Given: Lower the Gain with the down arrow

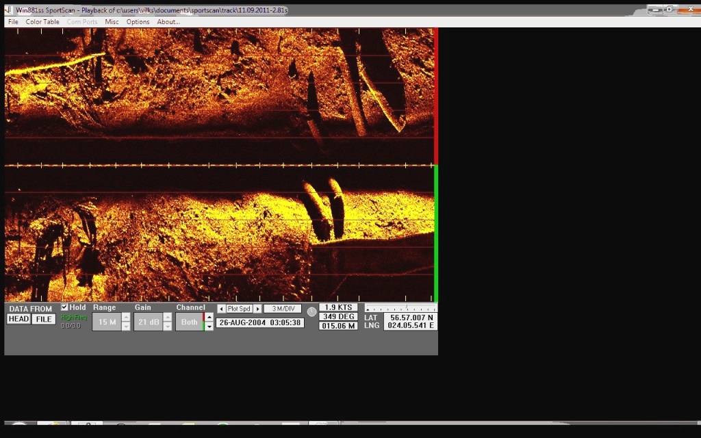Looking at the screenshot, I should (168, 326).
